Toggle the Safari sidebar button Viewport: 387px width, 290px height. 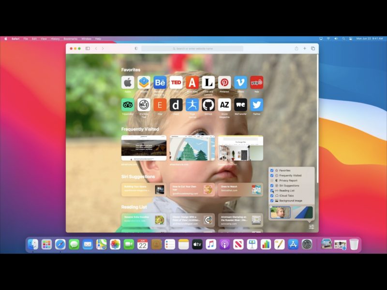pyautogui.click(x=88, y=49)
